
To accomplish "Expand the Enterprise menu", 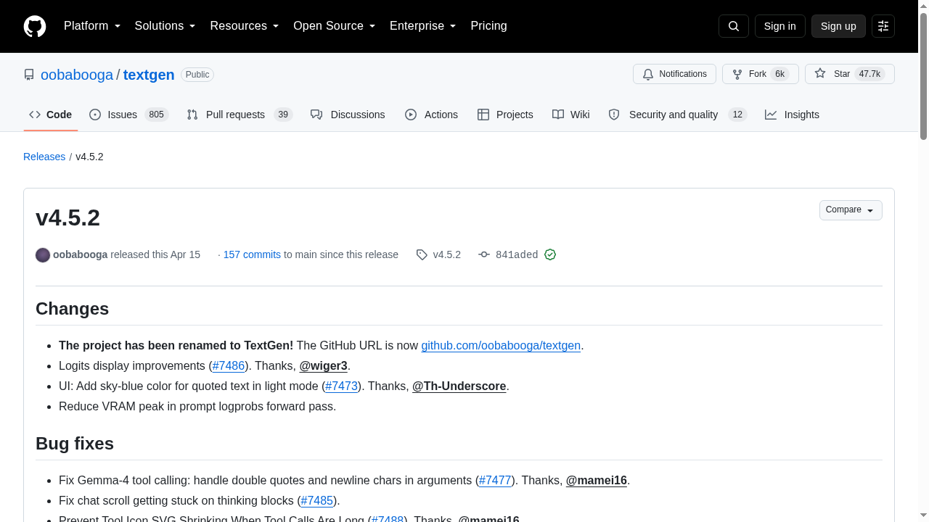I will click(x=423, y=26).
